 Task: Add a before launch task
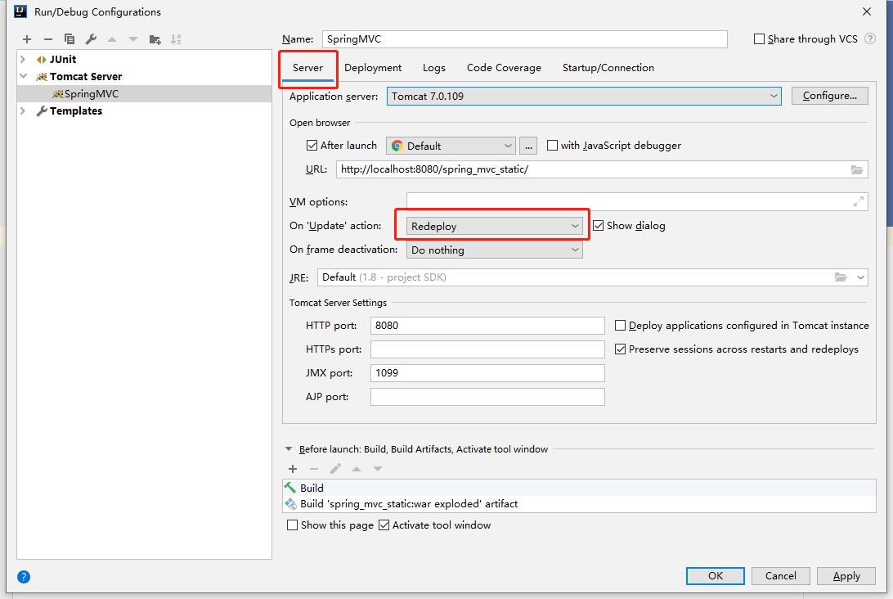(x=293, y=469)
